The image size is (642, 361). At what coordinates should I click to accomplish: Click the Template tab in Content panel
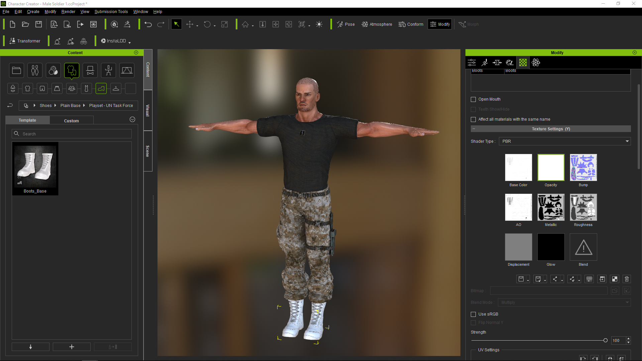(27, 120)
